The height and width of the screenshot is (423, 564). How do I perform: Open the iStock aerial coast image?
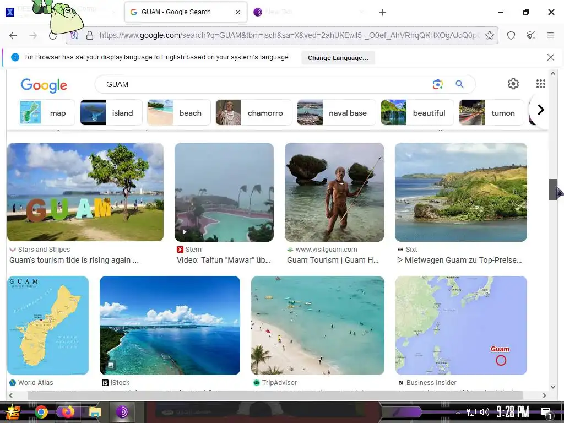(x=170, y=326)
